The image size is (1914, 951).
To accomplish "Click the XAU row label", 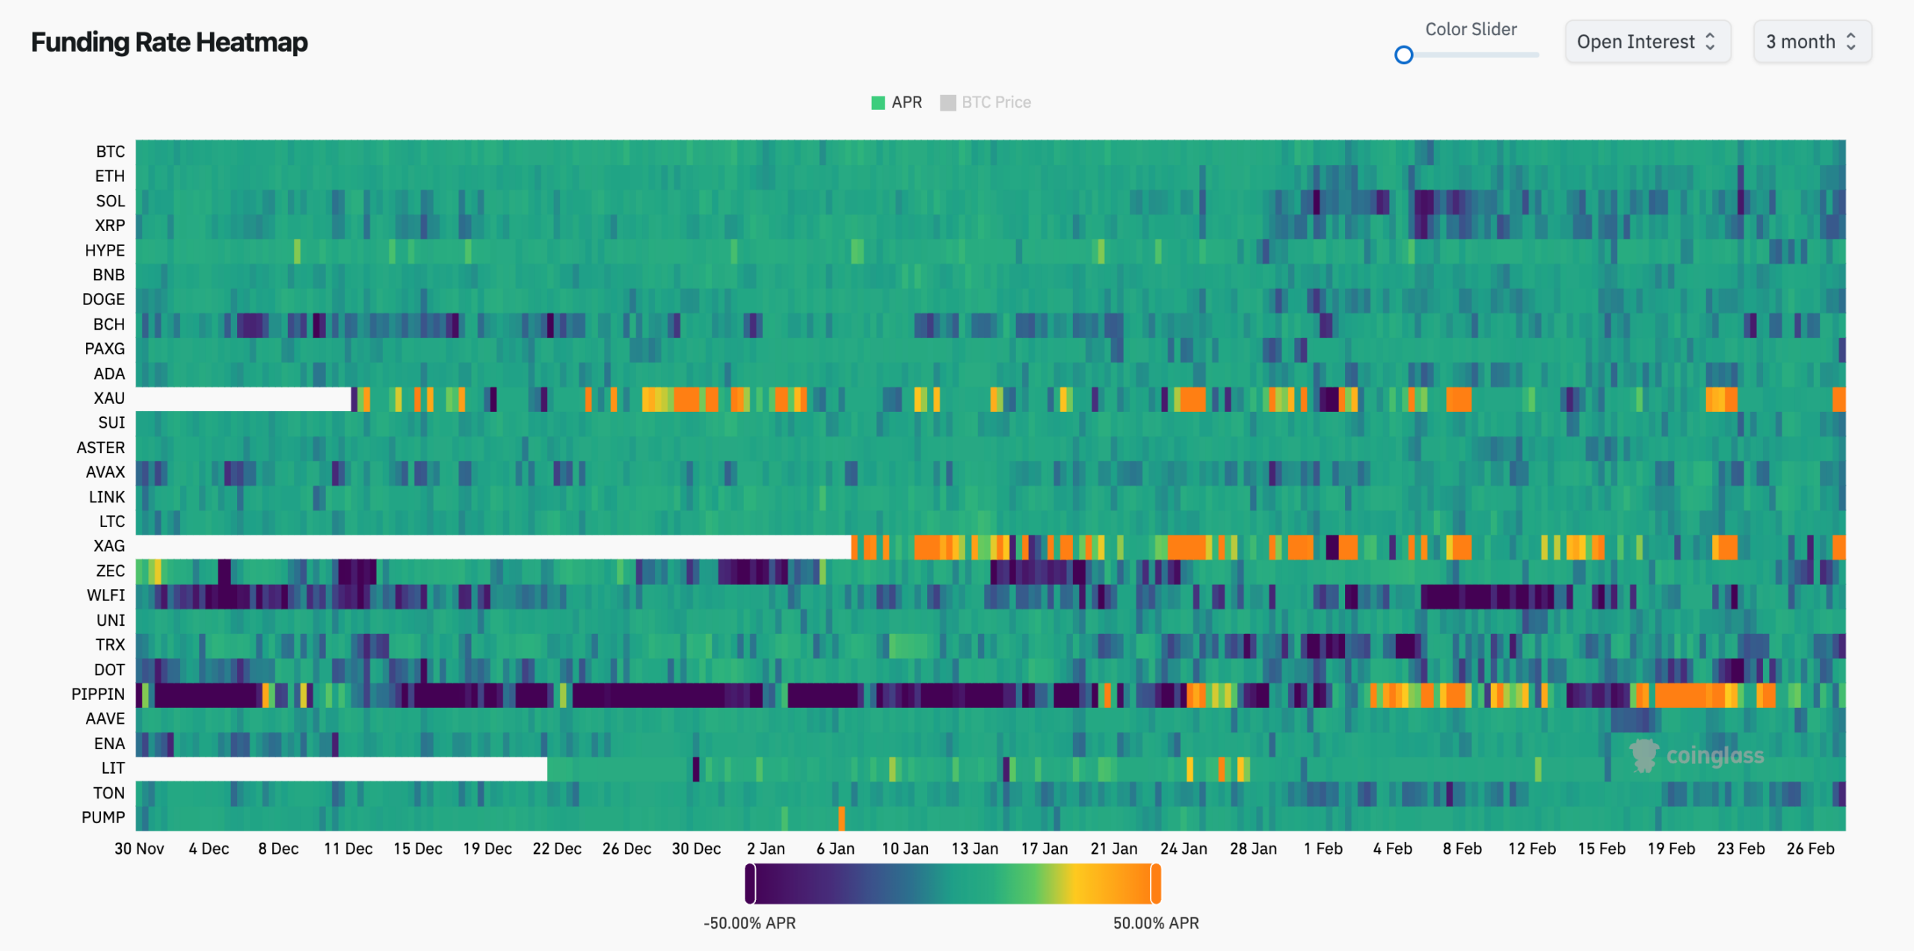I will click(x=108, y=398).
